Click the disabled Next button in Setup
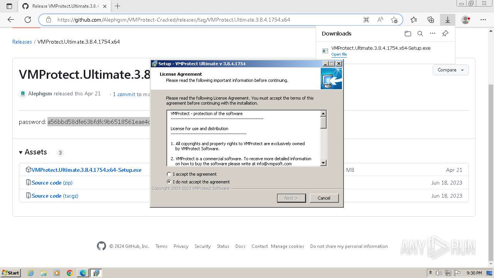This screenshot has width=494, height=278. coord(291,198)
